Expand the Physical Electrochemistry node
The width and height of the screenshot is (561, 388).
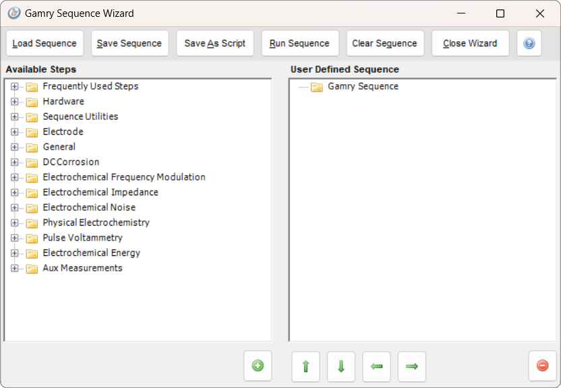(x=14, y=222)
